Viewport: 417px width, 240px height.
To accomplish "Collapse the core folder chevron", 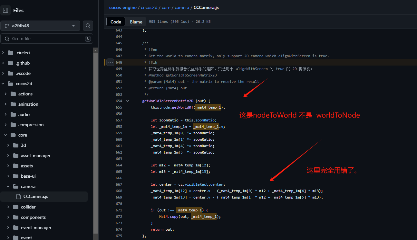I will tap(6, 135).
